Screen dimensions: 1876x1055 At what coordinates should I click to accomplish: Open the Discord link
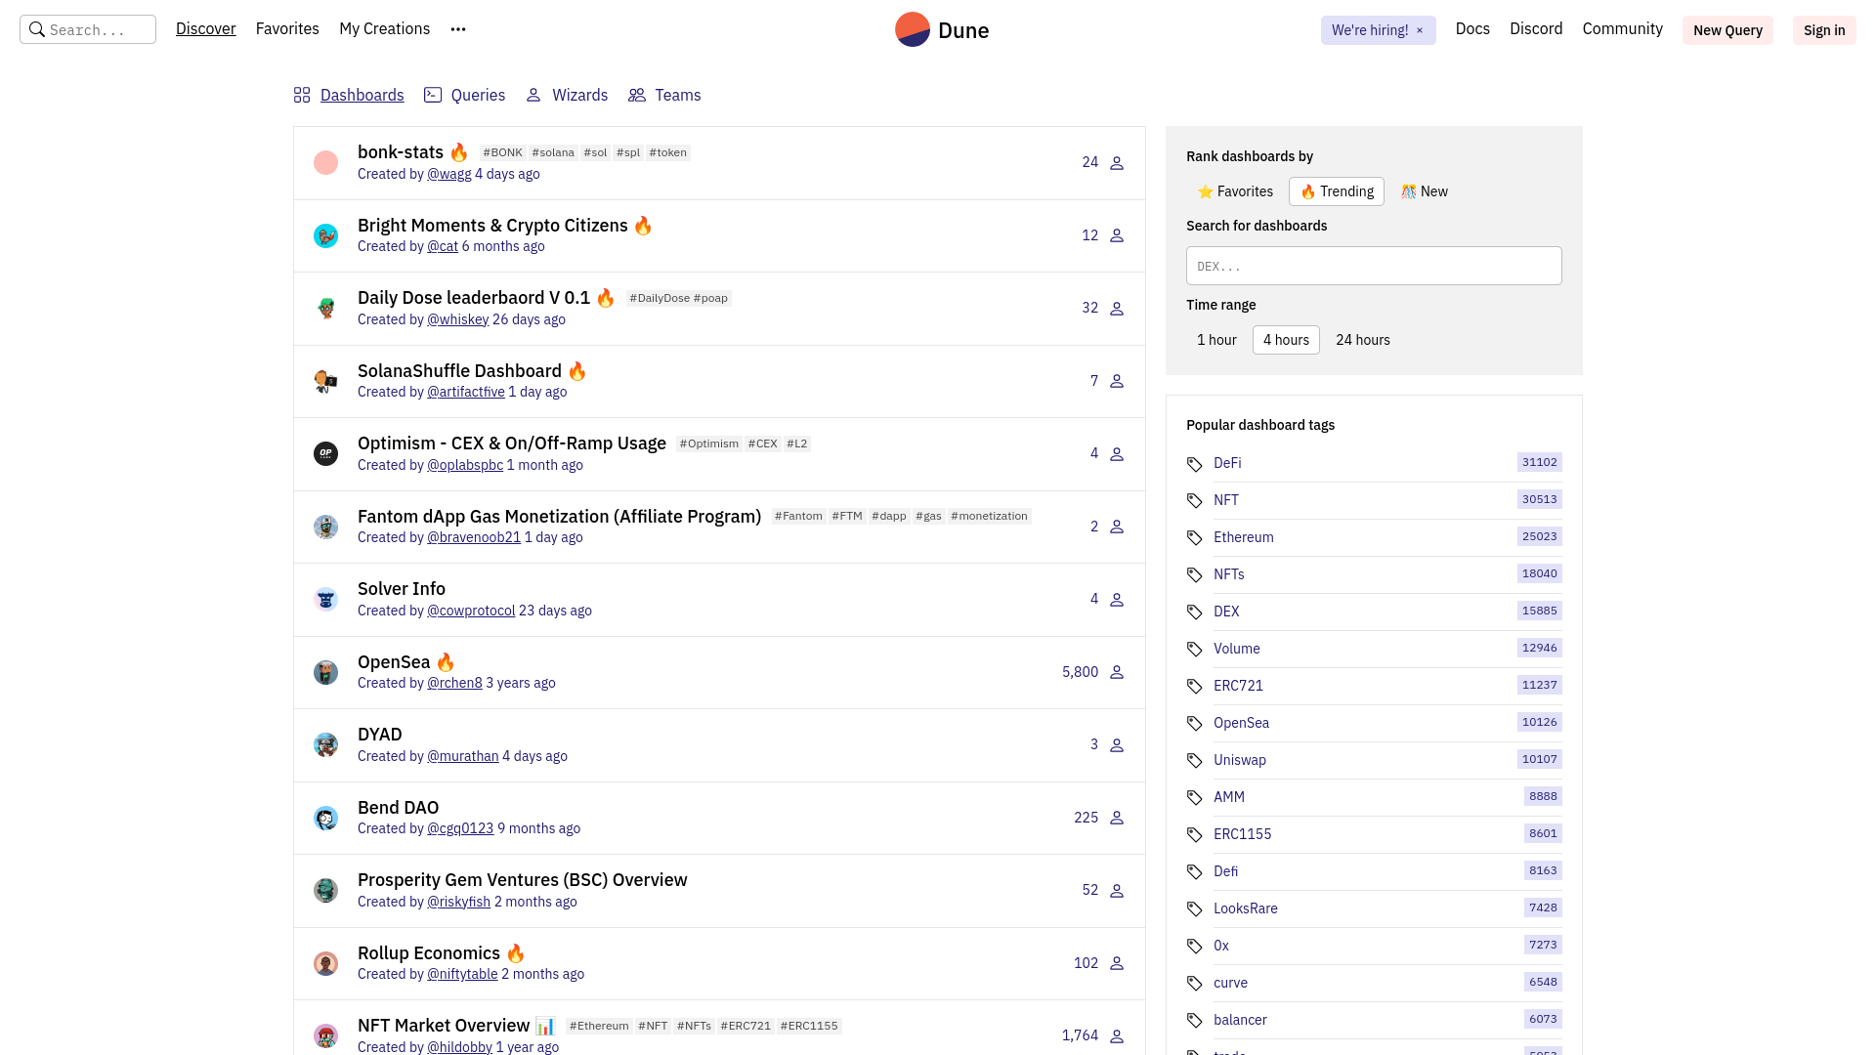1536,29
